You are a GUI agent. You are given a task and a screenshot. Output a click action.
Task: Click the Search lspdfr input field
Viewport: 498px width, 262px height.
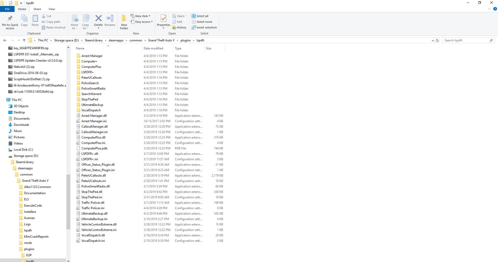tap(466, 40)
